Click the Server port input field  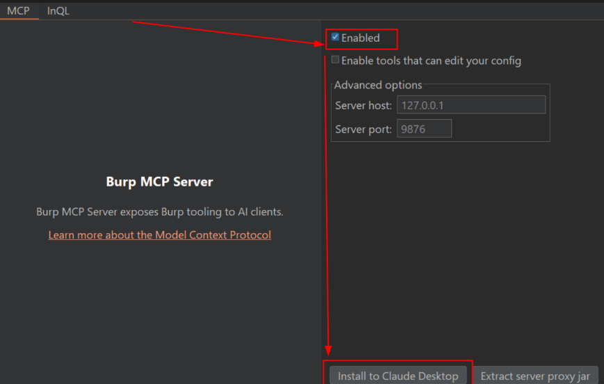pos(424,129)
